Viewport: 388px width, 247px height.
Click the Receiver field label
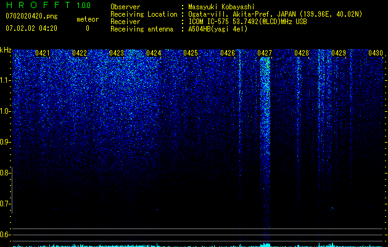[x=125, y=22]
